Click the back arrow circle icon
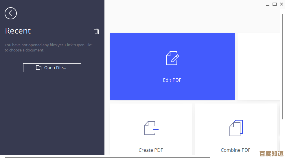 click(x=11, y=13)
